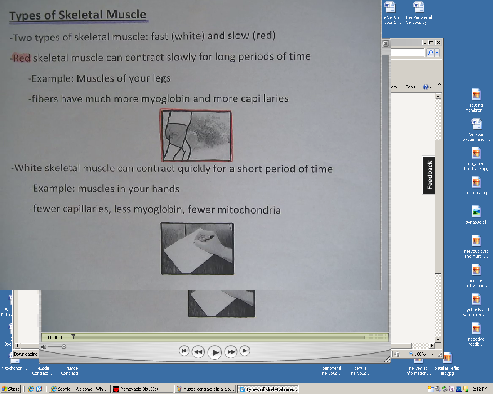Open the patellar reflex arc.jpg desktop file
The width and height of the screenshot is (493, 394).
[447, 364]
